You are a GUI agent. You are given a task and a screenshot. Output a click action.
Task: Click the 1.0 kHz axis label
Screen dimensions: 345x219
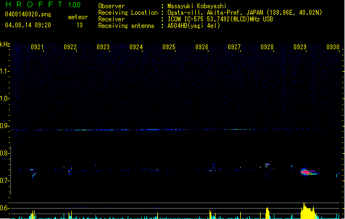(x=5, y=99)
